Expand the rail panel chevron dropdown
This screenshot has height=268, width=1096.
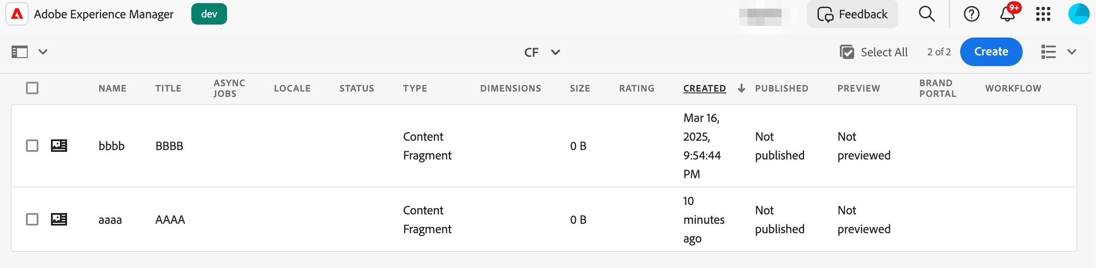43,52
